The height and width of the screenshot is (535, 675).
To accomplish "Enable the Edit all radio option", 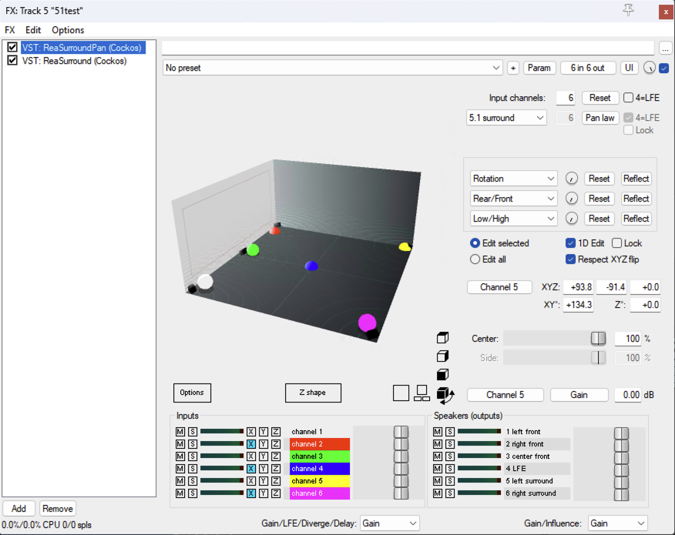I will [x=475, y=259].
